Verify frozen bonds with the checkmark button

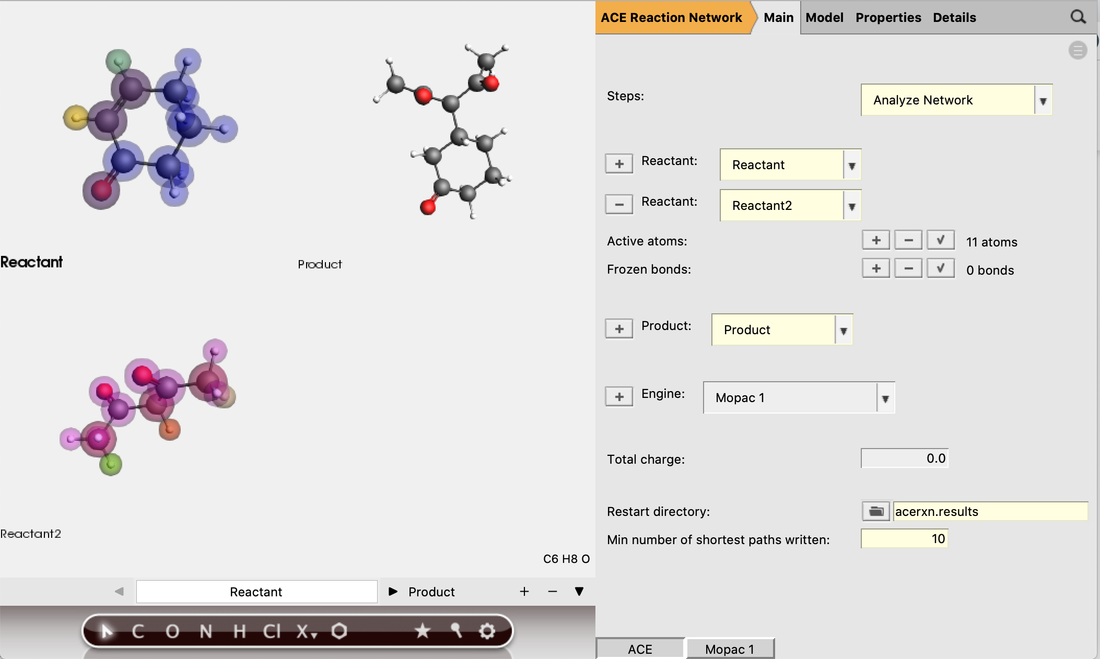[x=940, y=268]
